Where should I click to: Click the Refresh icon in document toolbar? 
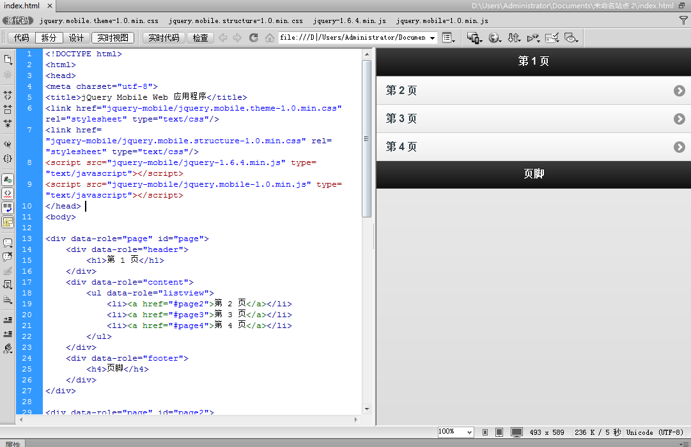254,38
